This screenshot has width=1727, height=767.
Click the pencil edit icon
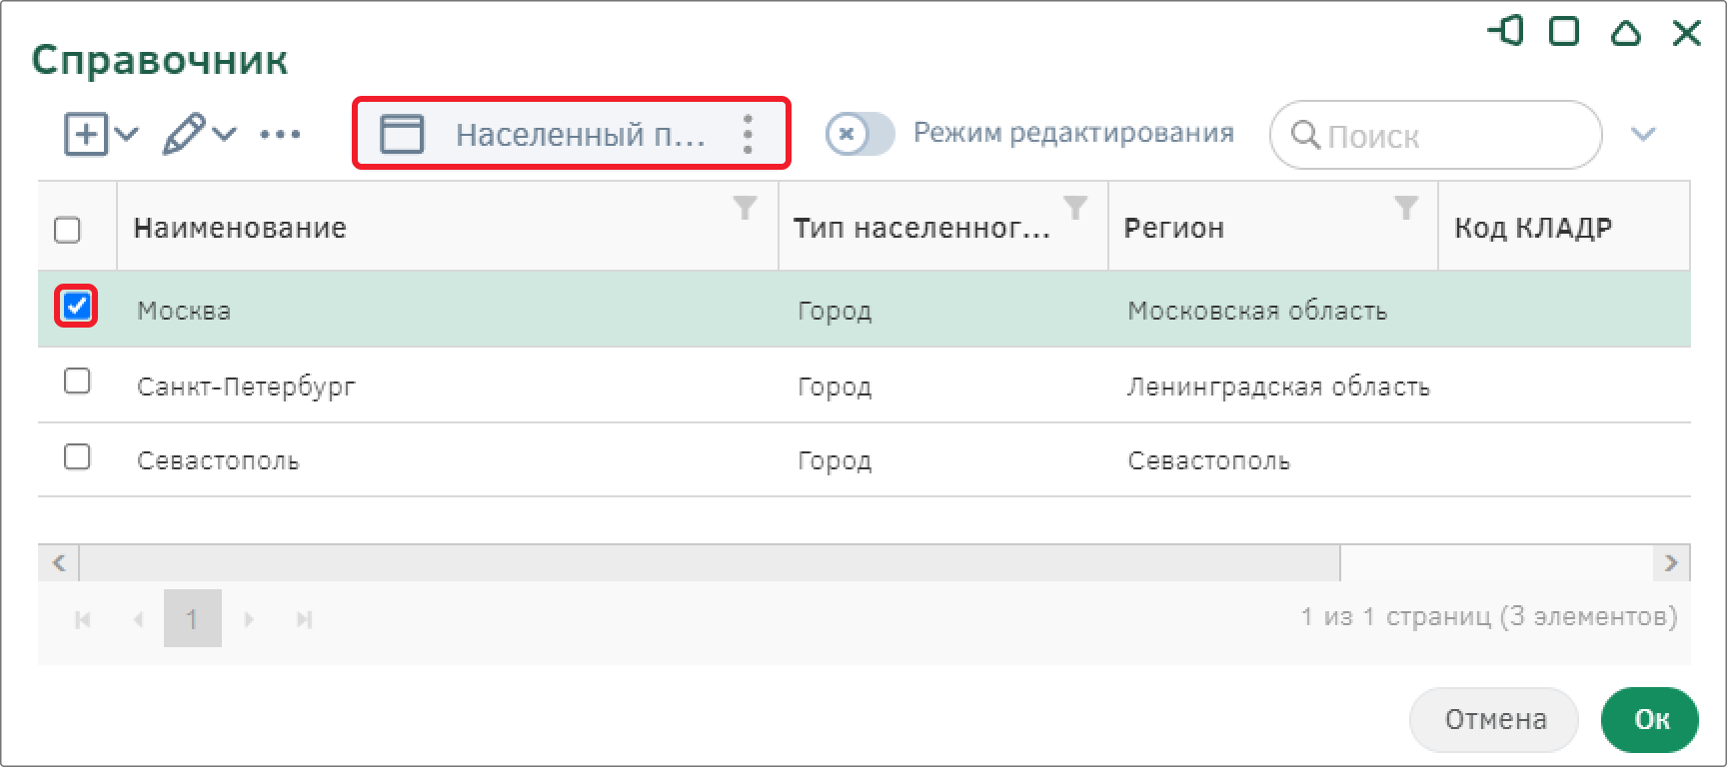(x=184, y=134)
